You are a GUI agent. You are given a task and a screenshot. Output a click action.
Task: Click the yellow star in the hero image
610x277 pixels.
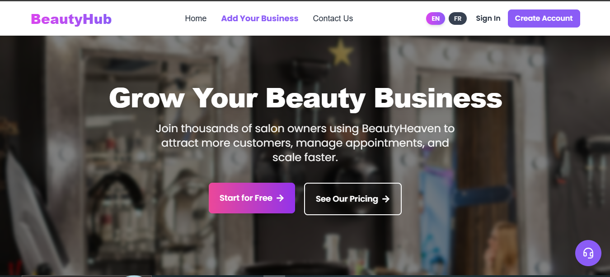pyautogui.click(x=341, y=53)
